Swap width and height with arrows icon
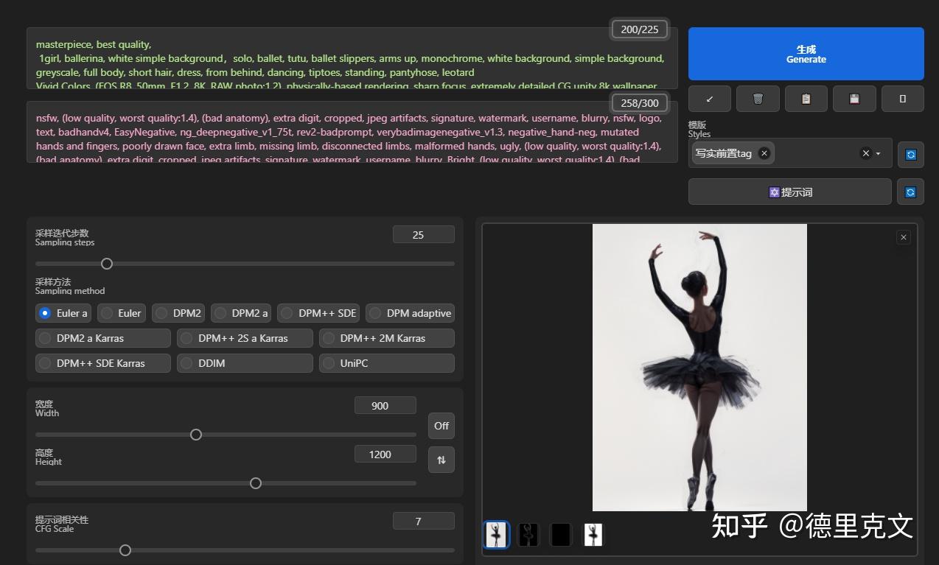 click(x=441, y=460)
